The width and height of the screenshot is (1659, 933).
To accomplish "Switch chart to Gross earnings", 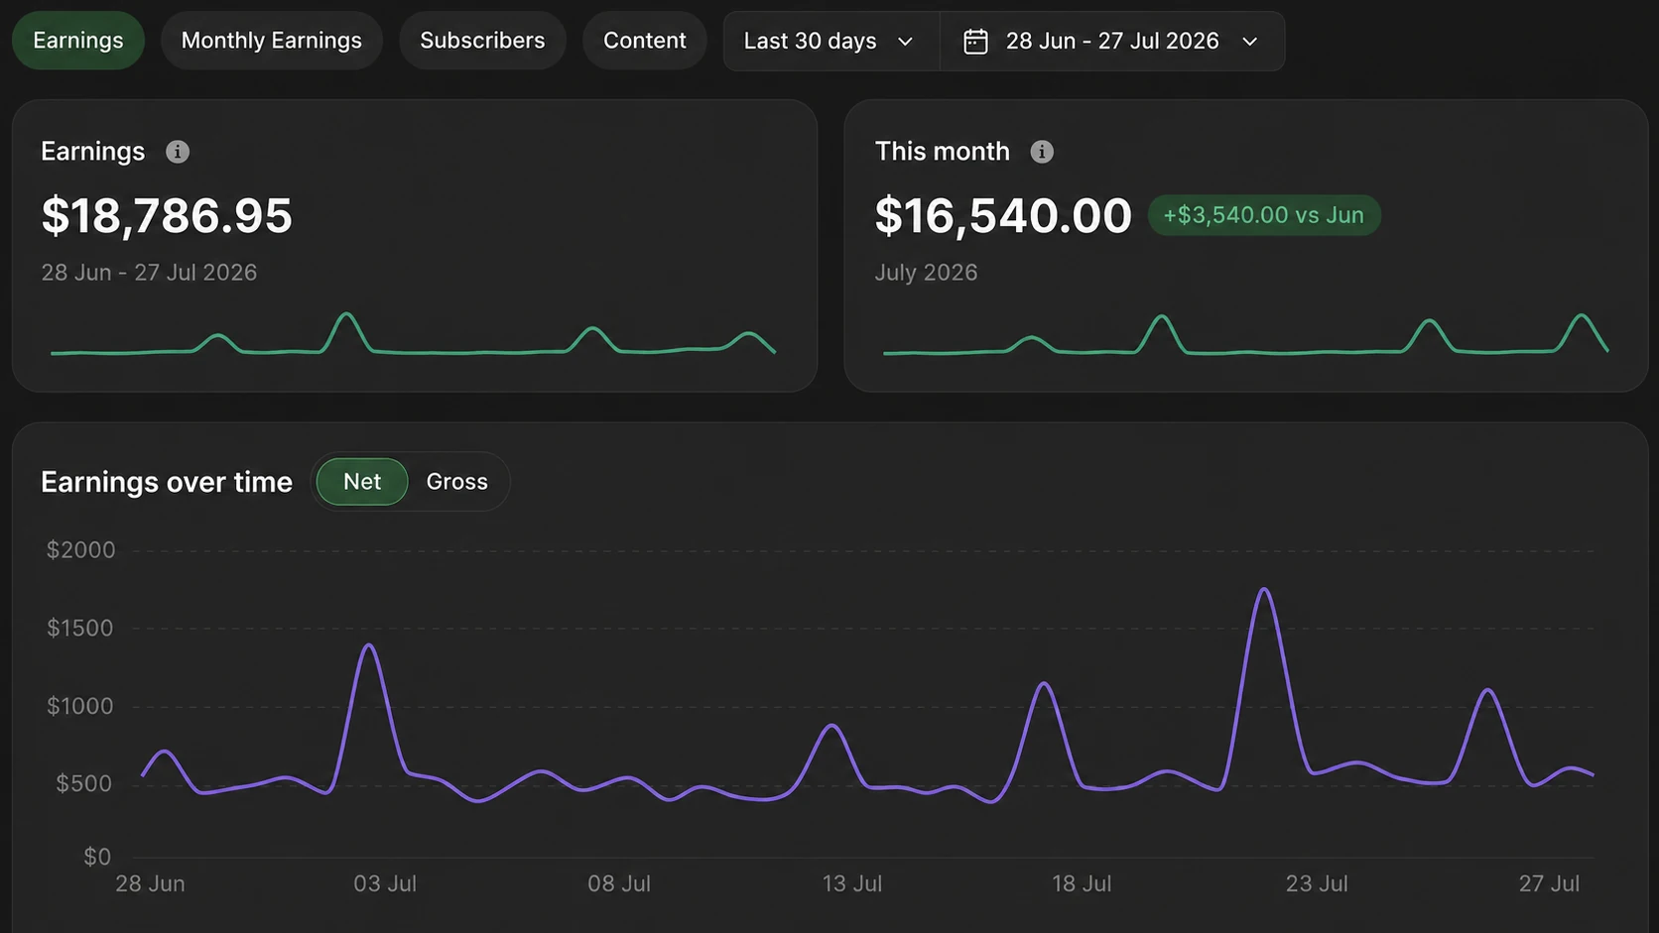I will pos(456,482).
